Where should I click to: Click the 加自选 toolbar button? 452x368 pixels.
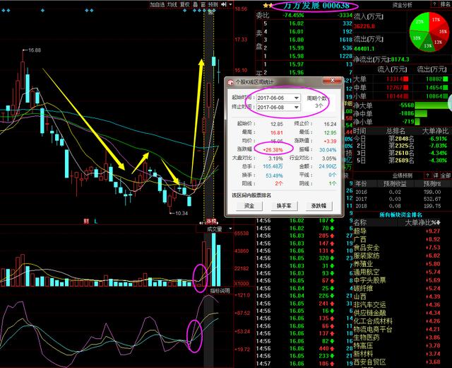(x=157, y=4)
